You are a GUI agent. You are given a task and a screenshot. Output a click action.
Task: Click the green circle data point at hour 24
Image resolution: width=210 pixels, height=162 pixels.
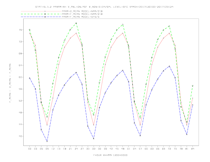pos(76,23)
